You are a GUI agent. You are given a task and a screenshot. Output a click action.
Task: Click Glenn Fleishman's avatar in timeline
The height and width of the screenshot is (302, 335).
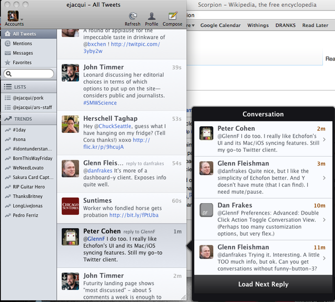coord(70,169)
